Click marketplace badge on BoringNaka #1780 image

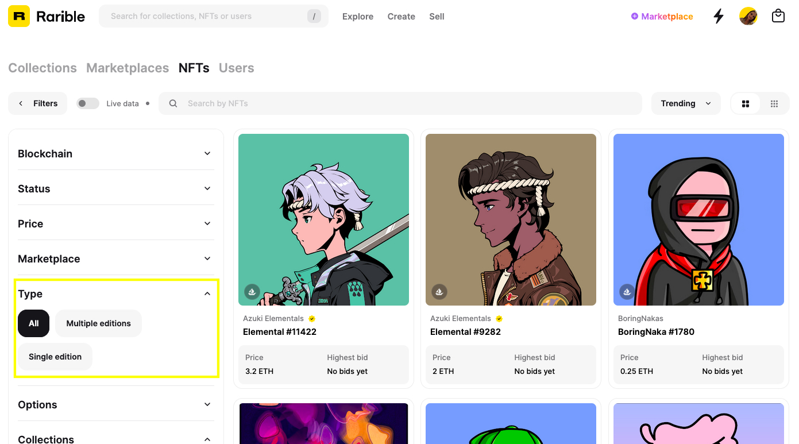(627, 292)
